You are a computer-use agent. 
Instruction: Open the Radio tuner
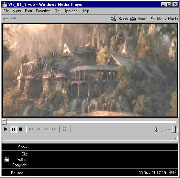point(119,19)
